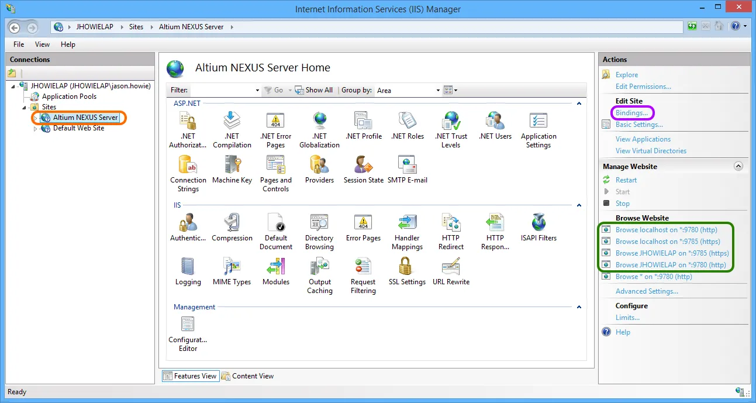Image resolution: width=756 pixels, height=403 pixels.
Task: Click the Show All button
Action: point(314,90)
